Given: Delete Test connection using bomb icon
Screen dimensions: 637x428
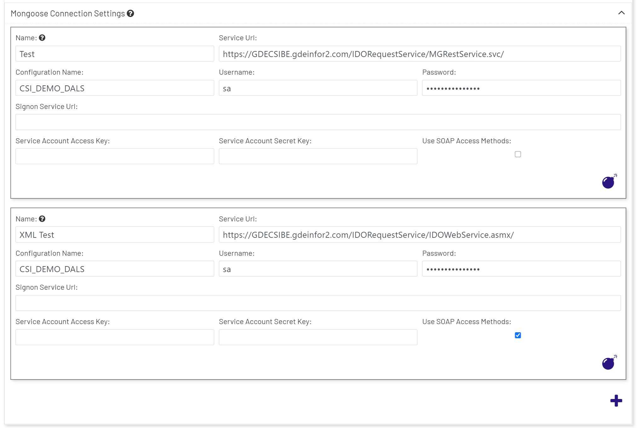Looking at the screenshot, I should [609, 182].
